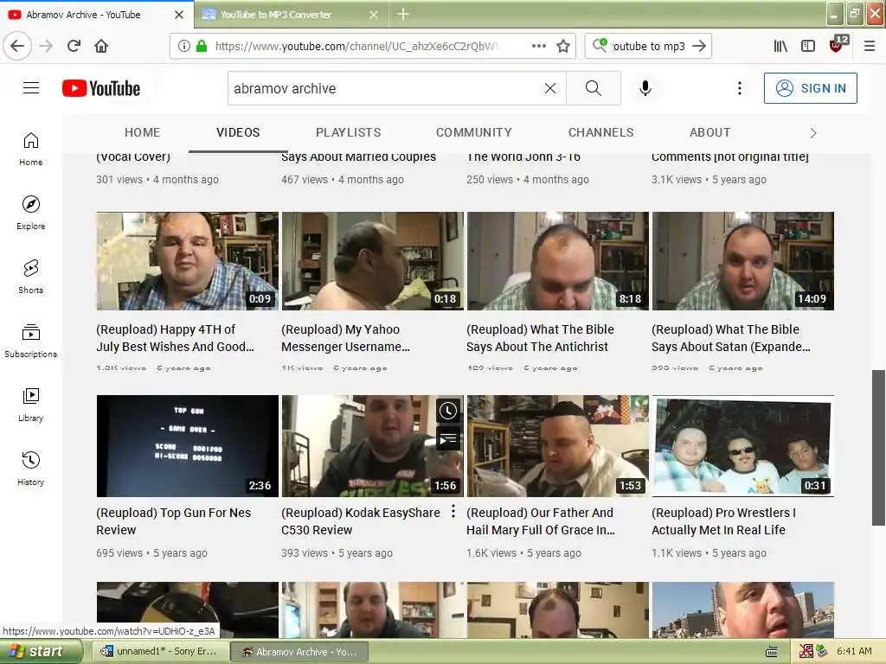Open YouTube settings three-dot menu

pos(739,88)
